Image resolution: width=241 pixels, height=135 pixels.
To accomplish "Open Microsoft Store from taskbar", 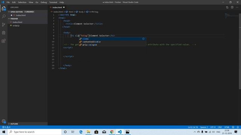I will [x=96, y=132].
